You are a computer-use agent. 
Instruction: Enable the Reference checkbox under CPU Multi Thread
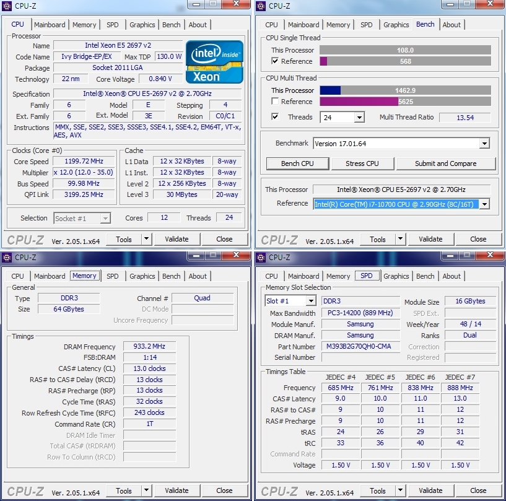point(275,102)
